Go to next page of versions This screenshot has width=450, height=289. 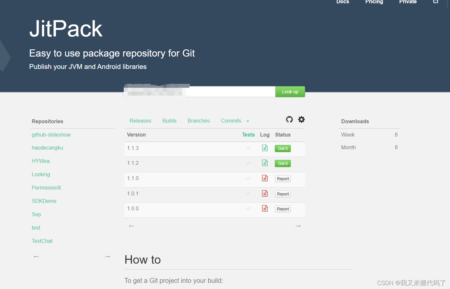coord(298,226)
